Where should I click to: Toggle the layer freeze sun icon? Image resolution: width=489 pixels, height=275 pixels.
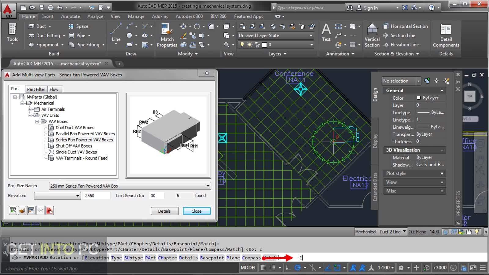click(250, 45)
